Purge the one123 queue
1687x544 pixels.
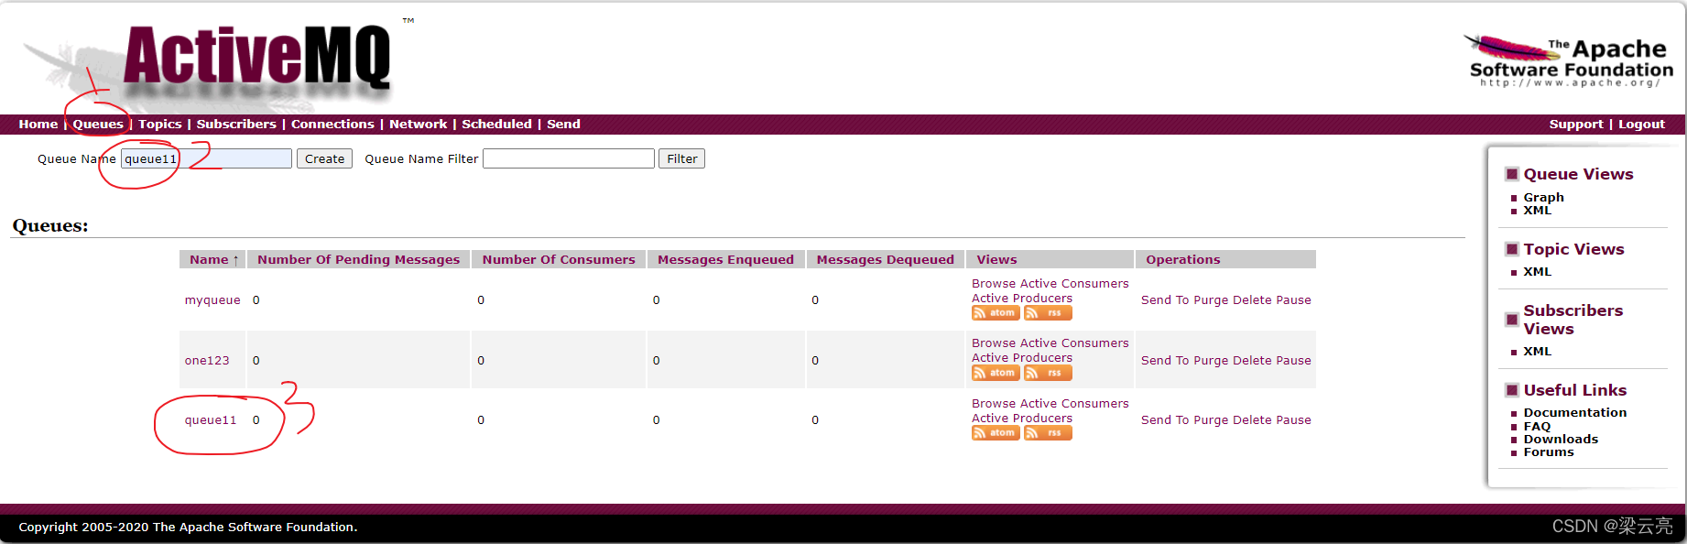(1211, 360)
